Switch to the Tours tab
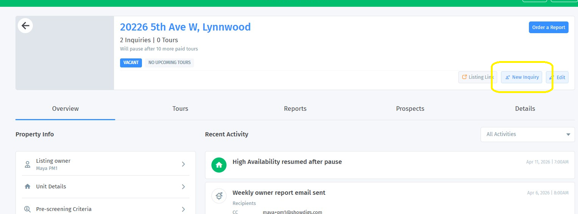 tap(180, 109)
